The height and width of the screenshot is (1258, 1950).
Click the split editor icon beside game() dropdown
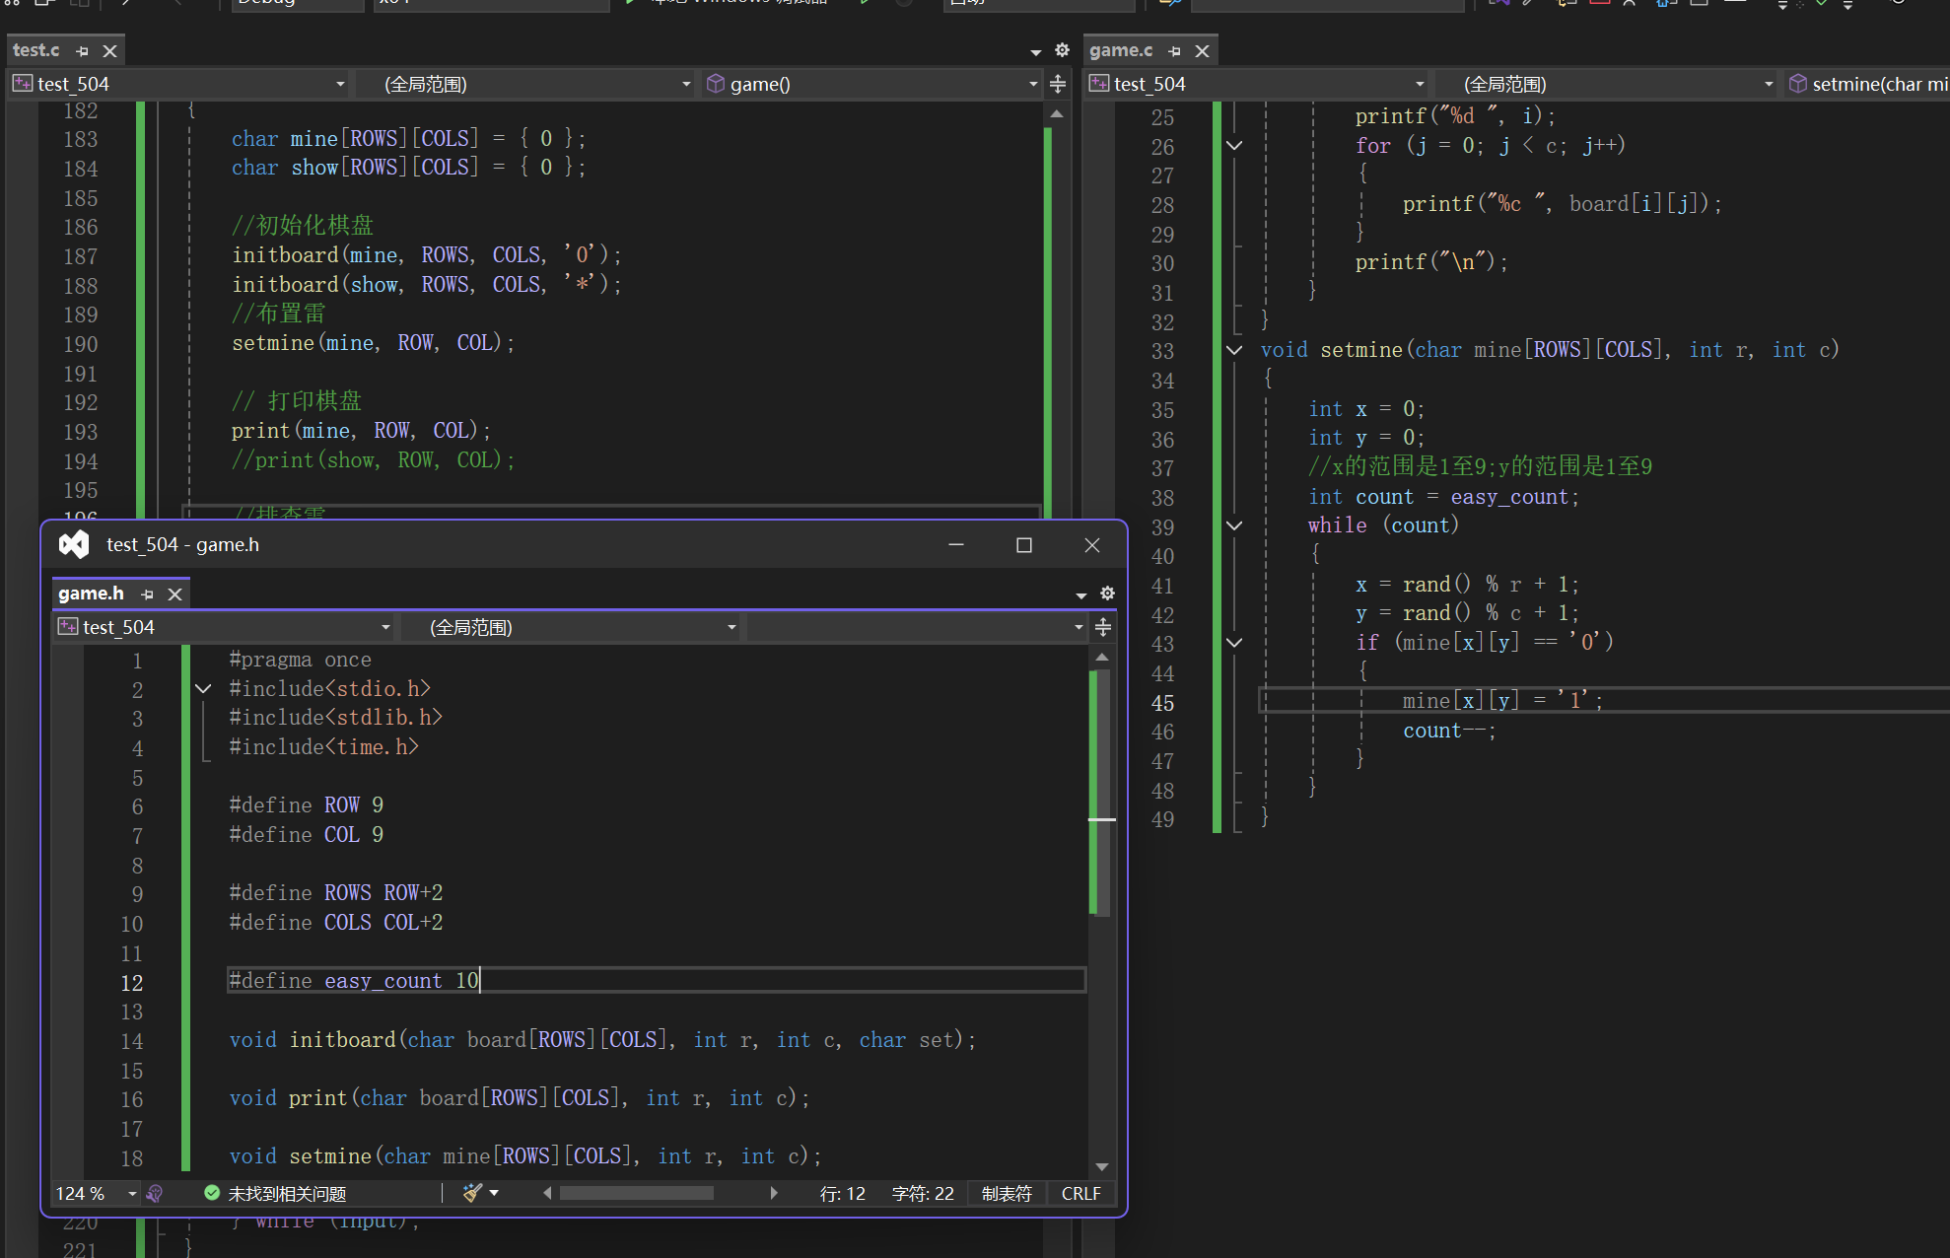pyautogui.click(x=1058, y=84)
